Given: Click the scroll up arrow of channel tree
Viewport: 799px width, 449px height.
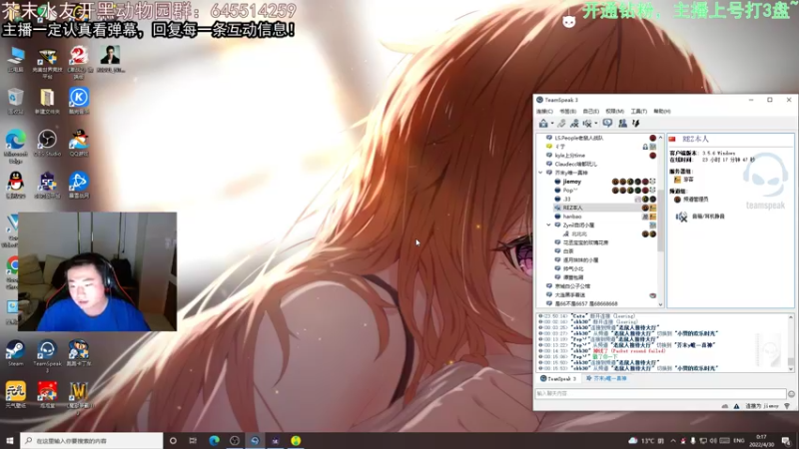Looking at the screenshot, I should coord(661,138).
